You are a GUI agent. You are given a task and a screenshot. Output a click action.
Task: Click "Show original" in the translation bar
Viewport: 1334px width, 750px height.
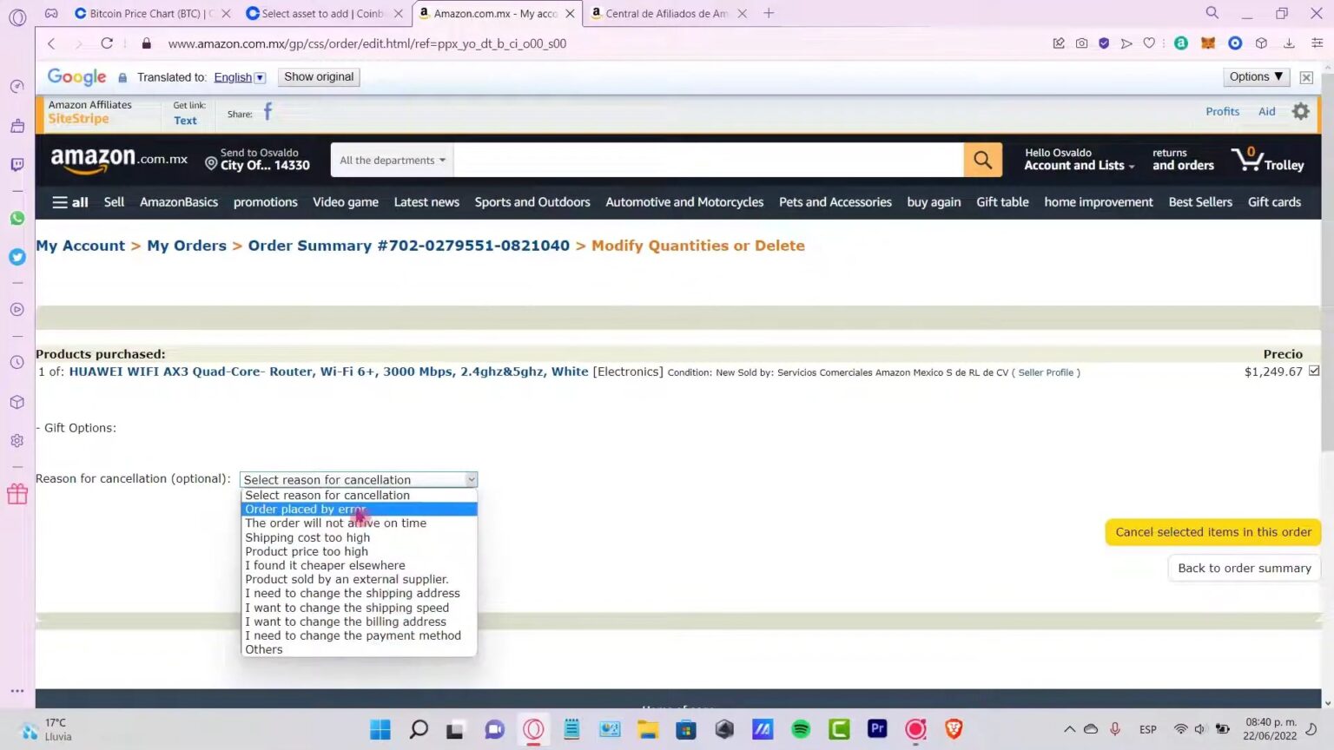click(x=318, y=76)
